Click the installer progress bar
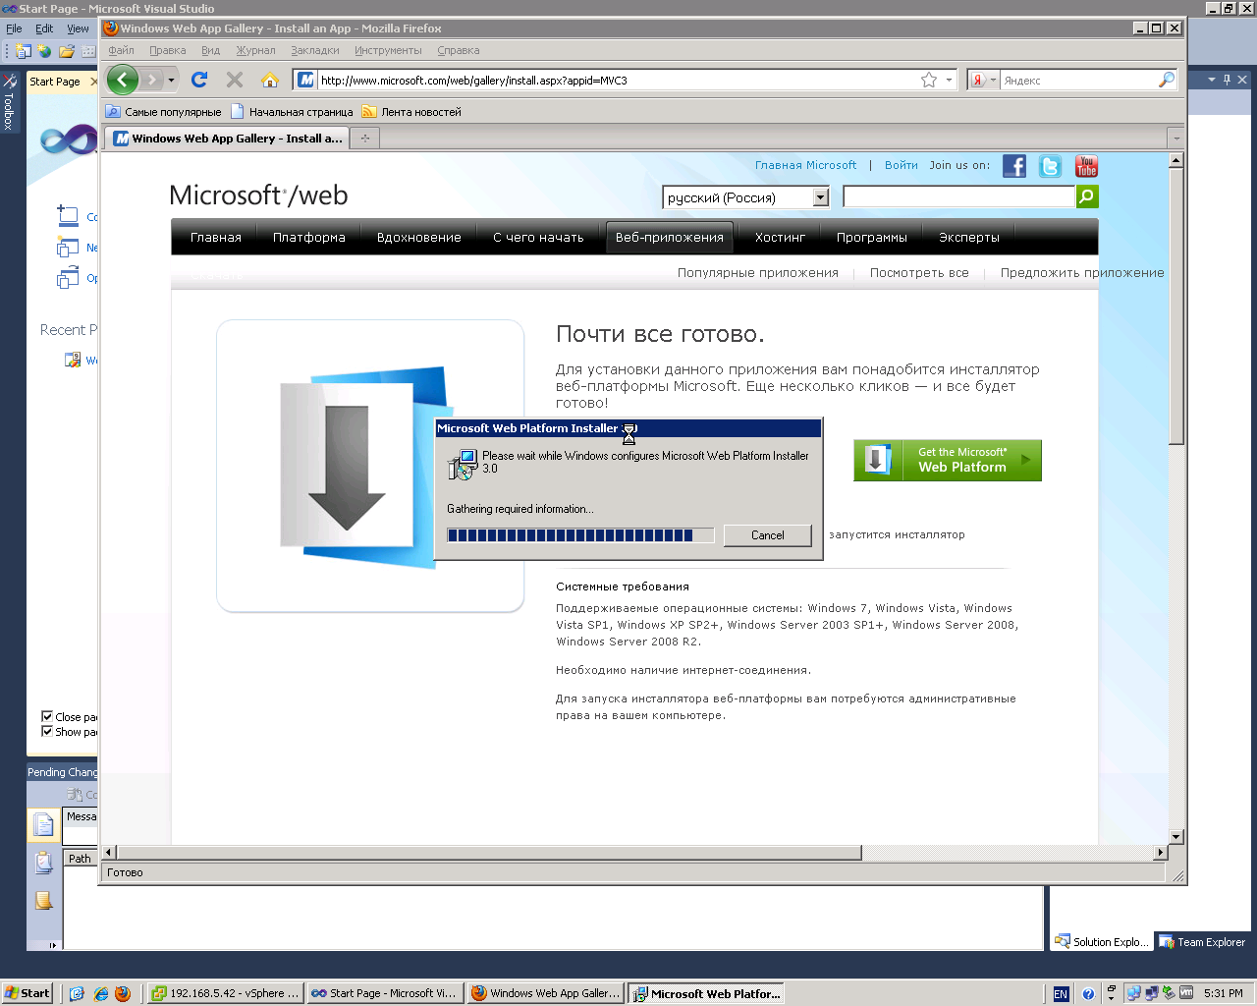1257x1006 pixels. [x=580, y=535]
